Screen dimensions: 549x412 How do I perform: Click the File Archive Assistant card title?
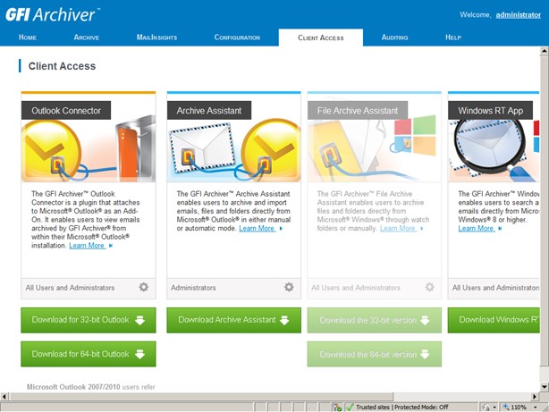358,111
